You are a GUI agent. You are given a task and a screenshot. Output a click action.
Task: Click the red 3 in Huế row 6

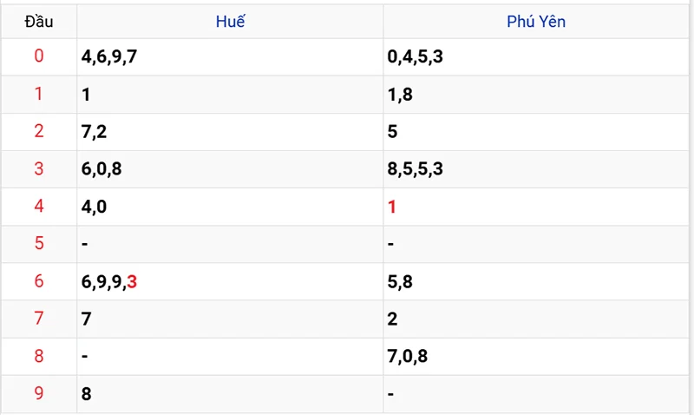click(132, 281)
